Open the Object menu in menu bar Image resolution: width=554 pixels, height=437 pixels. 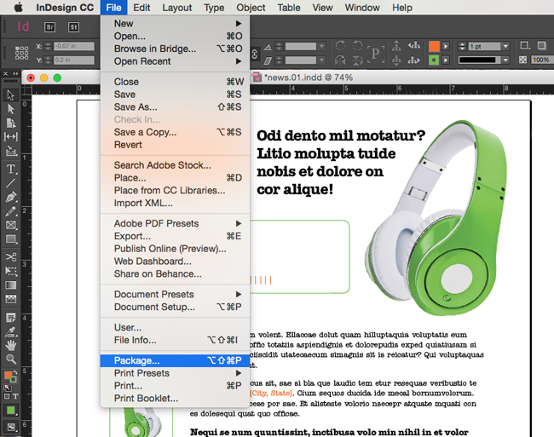[251, 8]
